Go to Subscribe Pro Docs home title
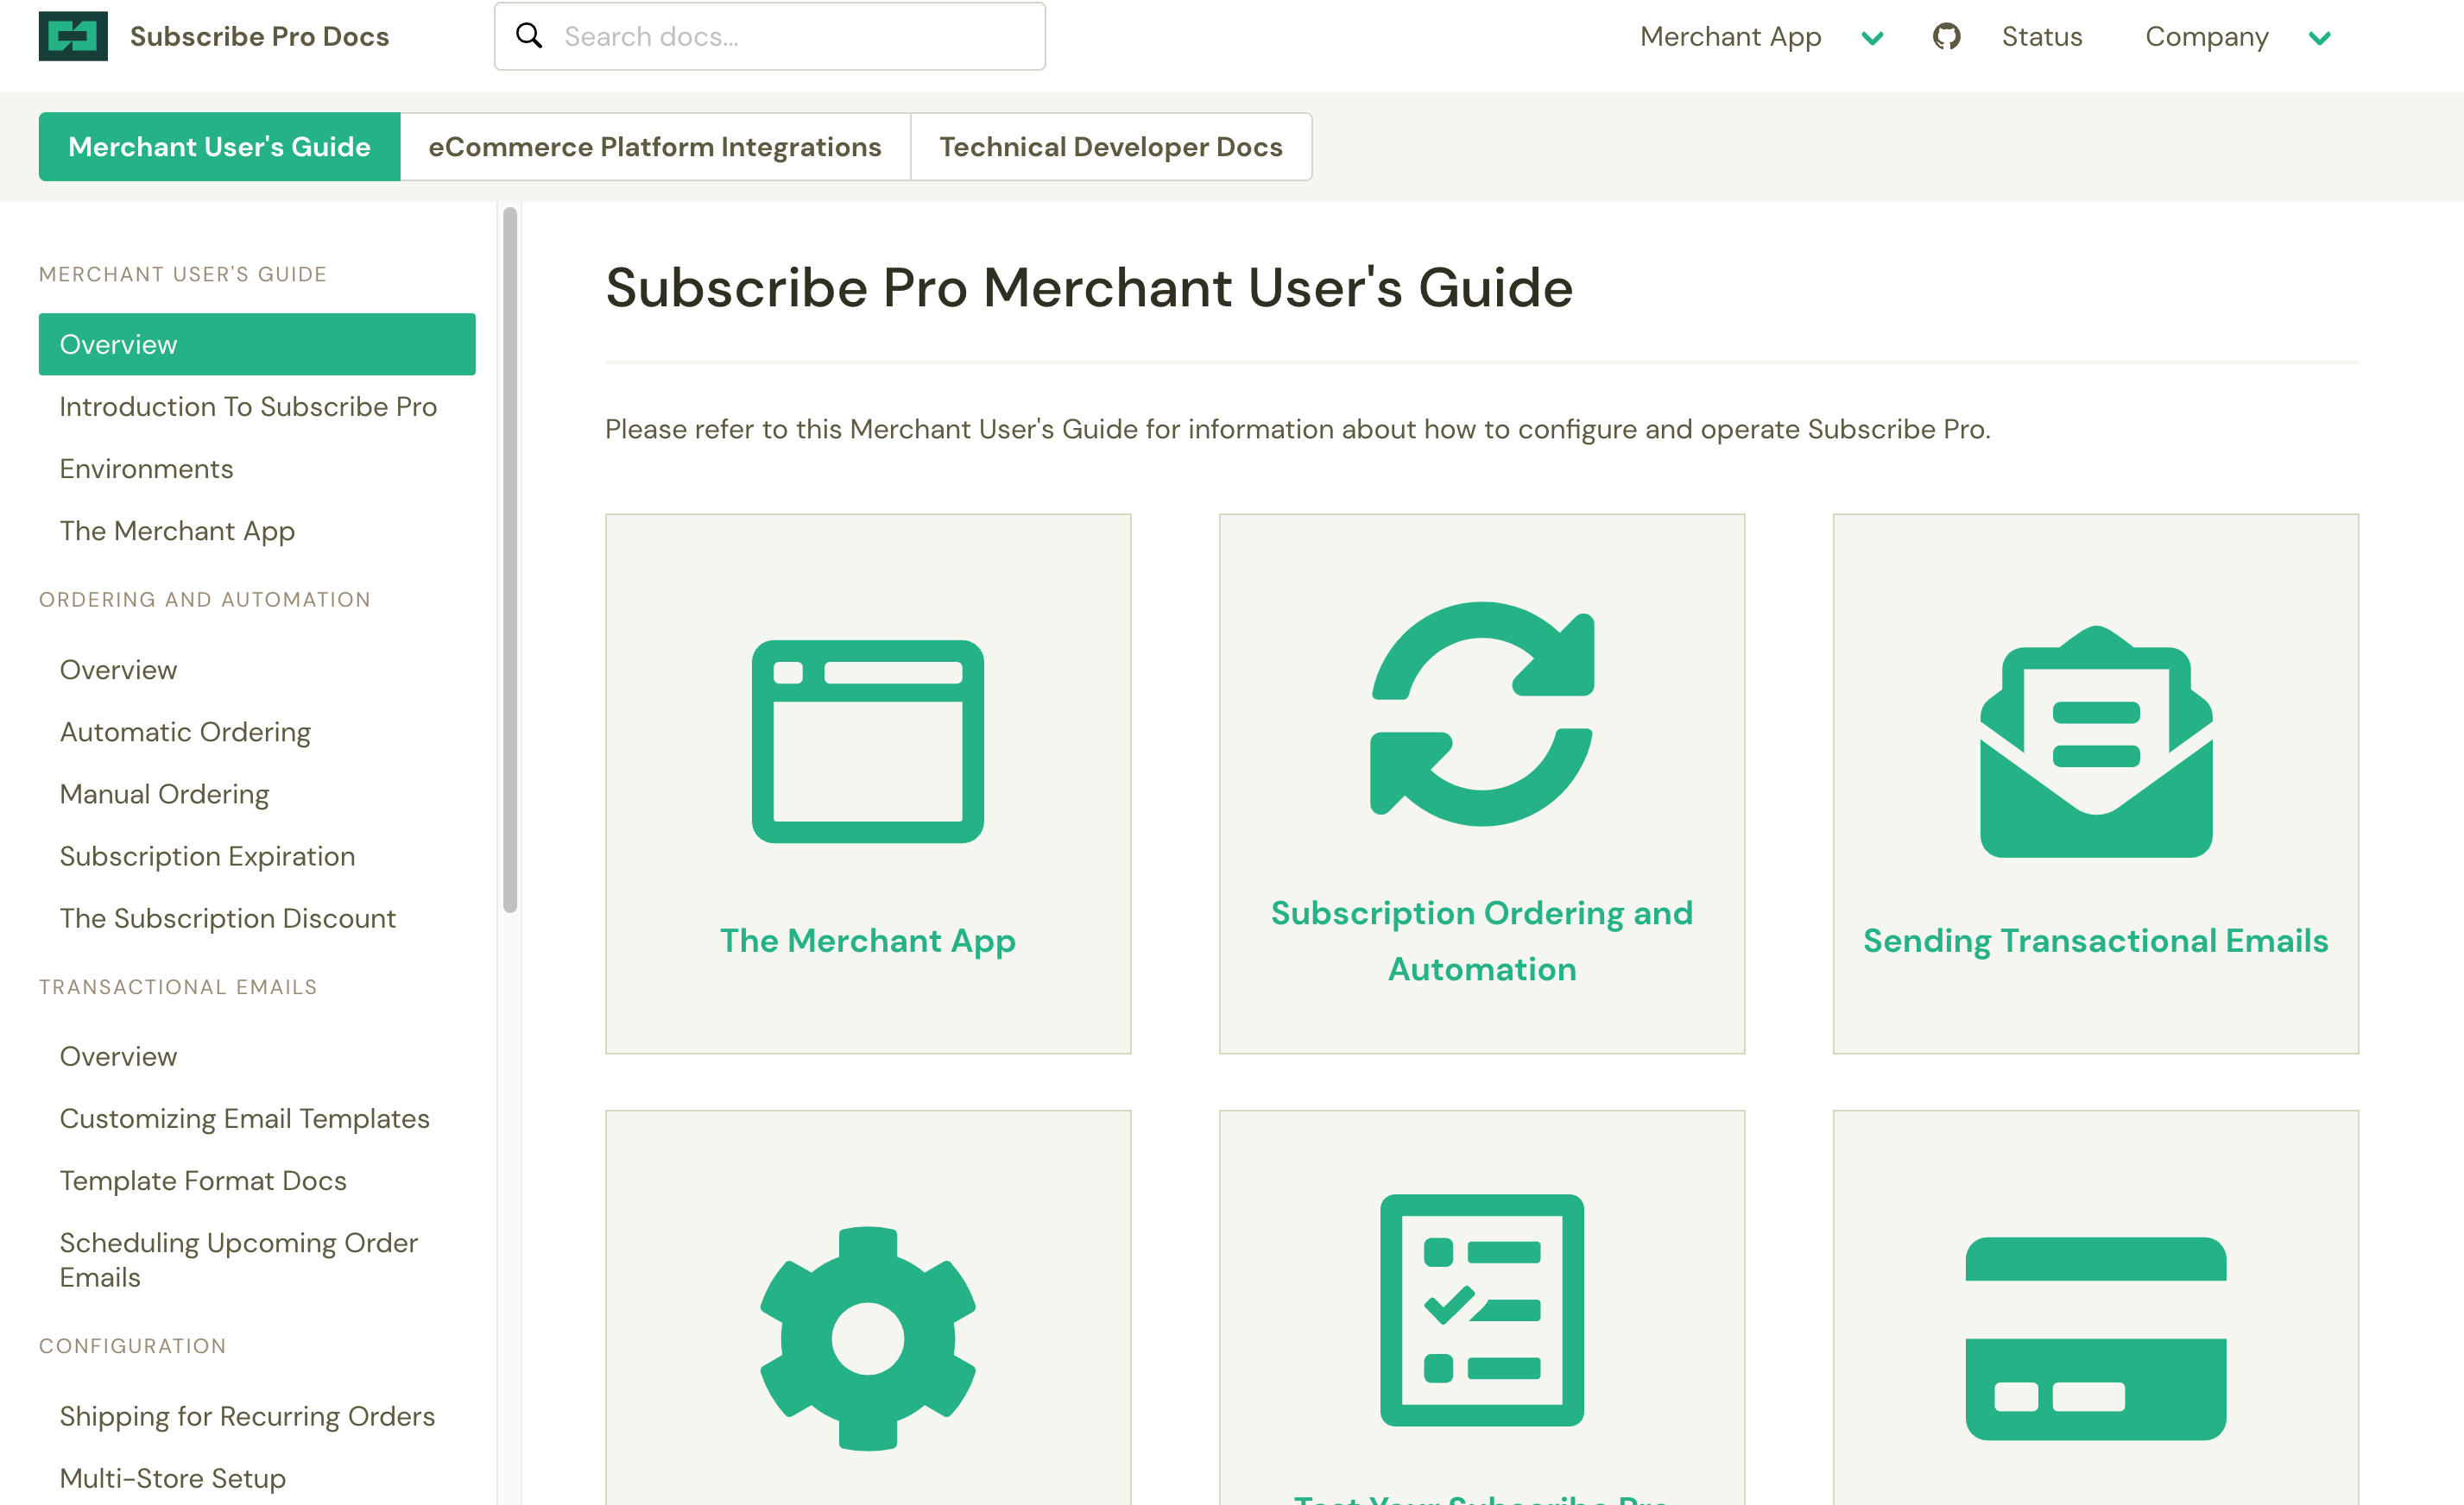2464x1505 pixels. click(x=259, y=36)
